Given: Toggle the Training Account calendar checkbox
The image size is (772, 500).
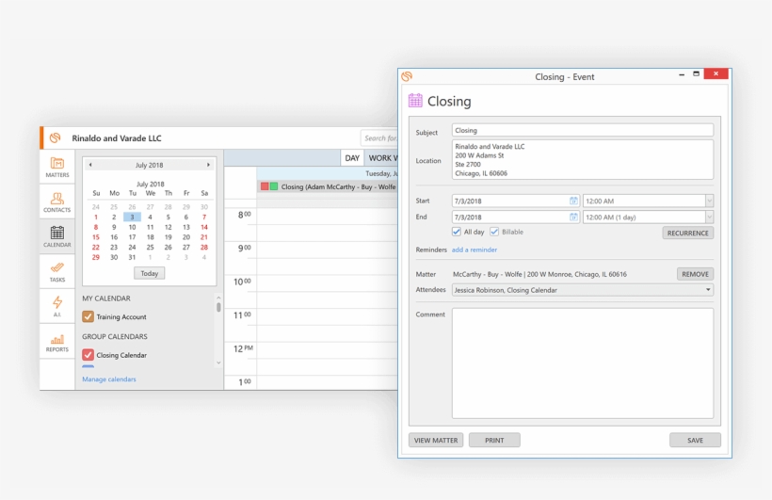Looking at the screenshot, I should (88, 316).
